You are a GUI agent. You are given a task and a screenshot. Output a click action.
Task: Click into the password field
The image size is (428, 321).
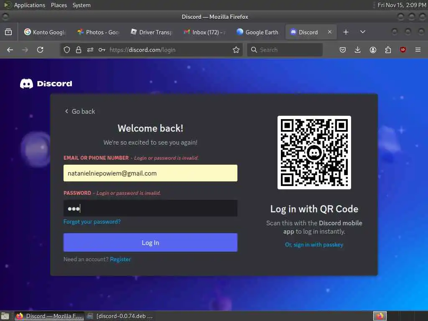[150, 208]
